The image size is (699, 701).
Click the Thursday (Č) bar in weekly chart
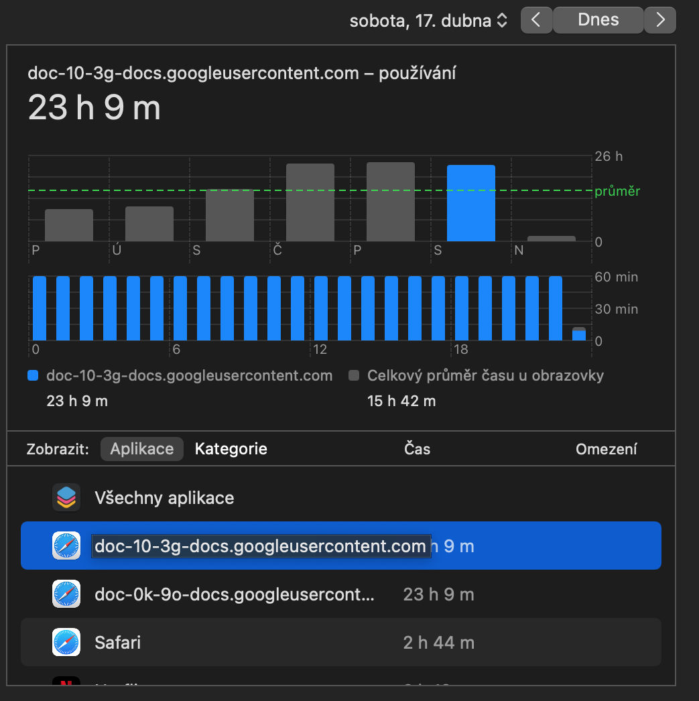coord(310,202)
